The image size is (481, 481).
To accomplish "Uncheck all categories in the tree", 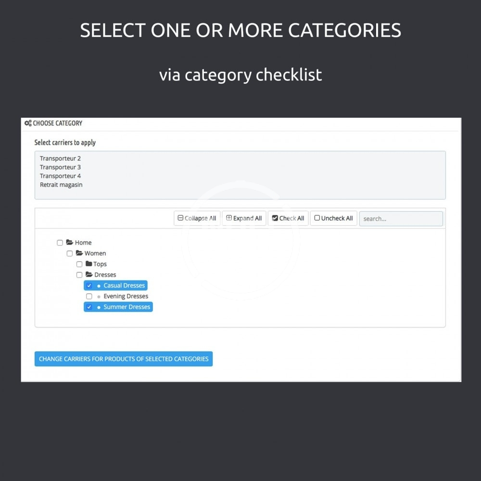I will 333,218.
